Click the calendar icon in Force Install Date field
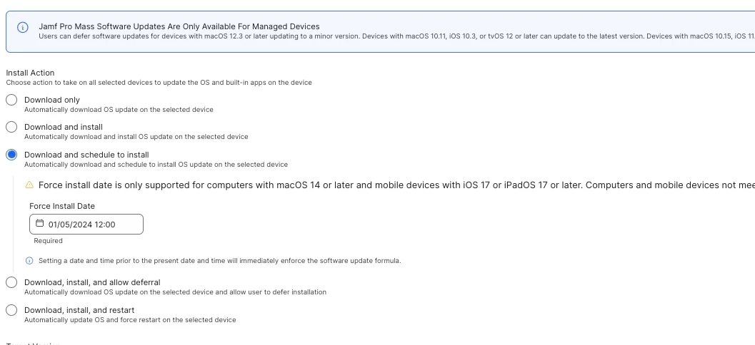The width and height of the screenshot is (755, 345). coord(40,223)
